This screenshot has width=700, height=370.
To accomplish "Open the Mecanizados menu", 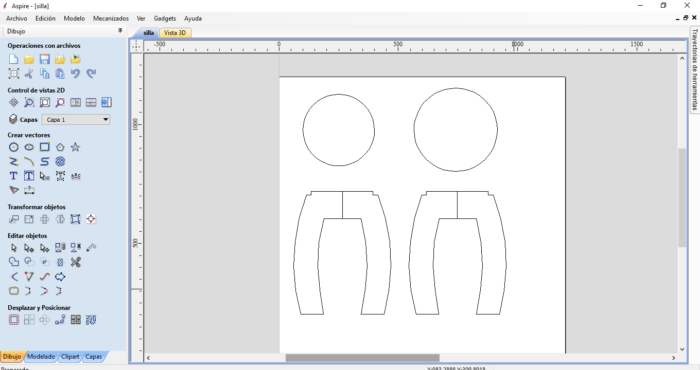I will click(111, 18).
